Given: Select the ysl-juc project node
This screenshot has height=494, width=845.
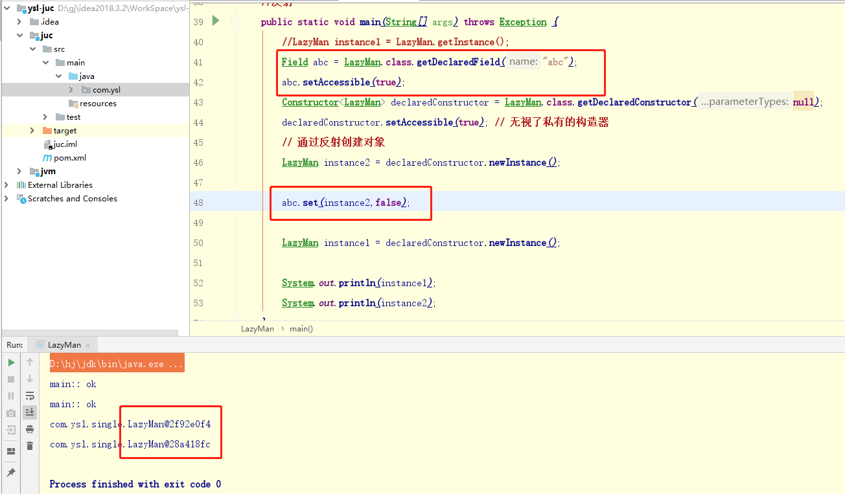Looking at the screenshot, I should click(41, 8).
